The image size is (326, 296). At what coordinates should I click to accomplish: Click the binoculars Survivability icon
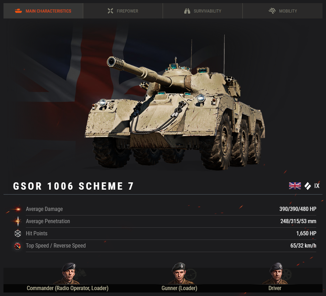click(x=187, y=11)
